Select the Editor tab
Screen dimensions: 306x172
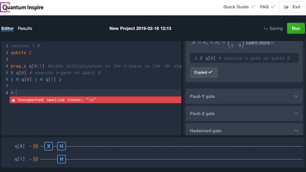(8, 29)
